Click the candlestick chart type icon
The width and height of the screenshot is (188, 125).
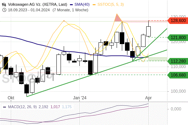coord(4,5)
